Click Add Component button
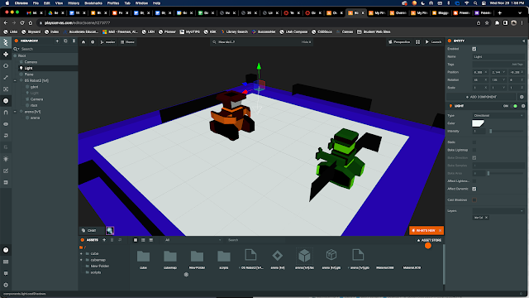Image resolution: width=529 pixels, height=298 pixels. [481, 97]
